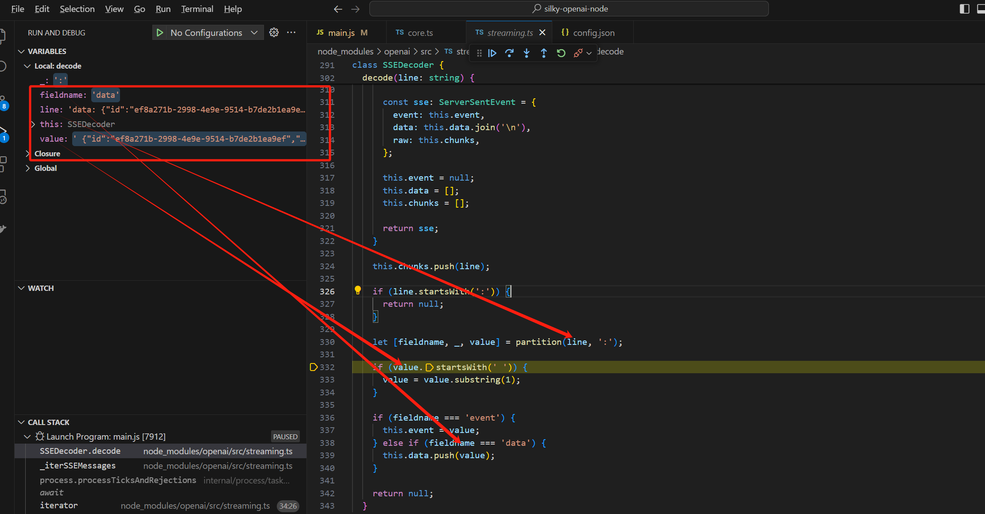Open launch.json via the gear icon

pos(274,33)
